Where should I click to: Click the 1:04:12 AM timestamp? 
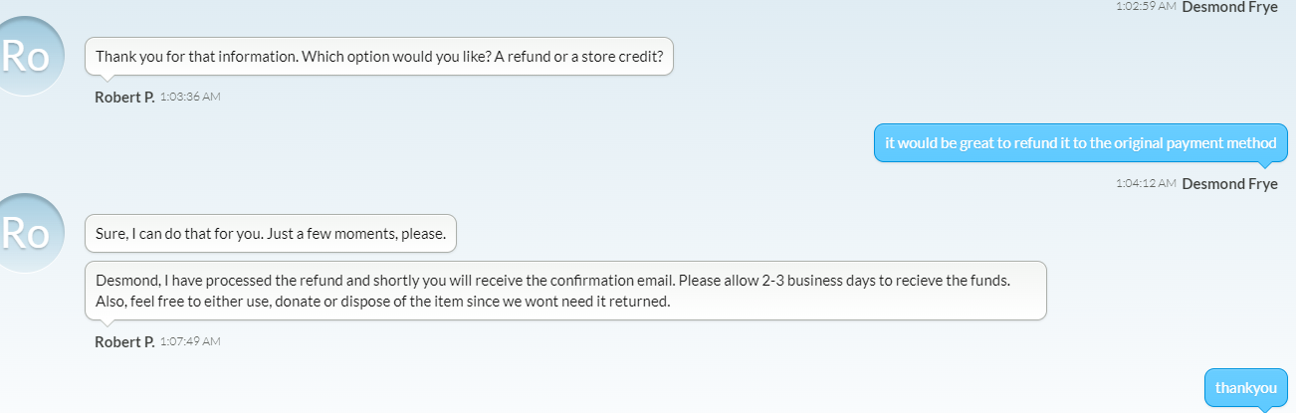point(1146,183)
